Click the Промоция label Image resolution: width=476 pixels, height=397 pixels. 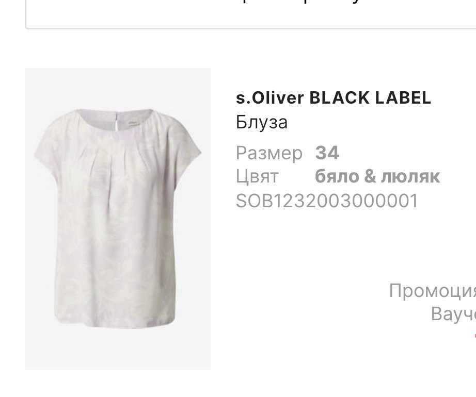[433, 290]
